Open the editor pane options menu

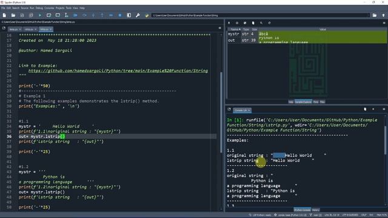tap(219, 28)
